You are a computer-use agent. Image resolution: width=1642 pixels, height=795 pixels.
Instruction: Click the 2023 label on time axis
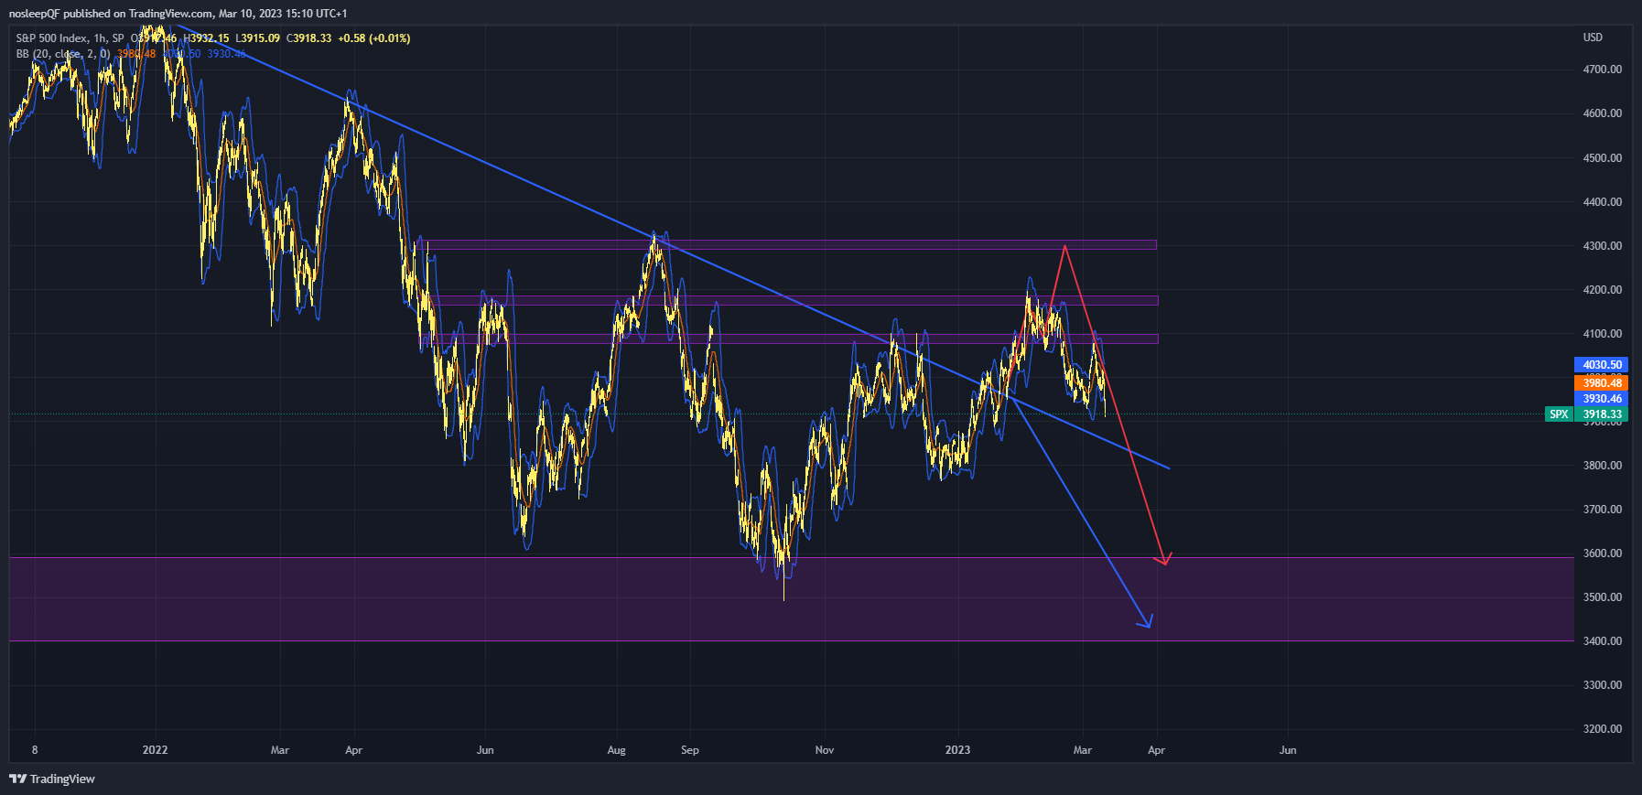(957, 750)
